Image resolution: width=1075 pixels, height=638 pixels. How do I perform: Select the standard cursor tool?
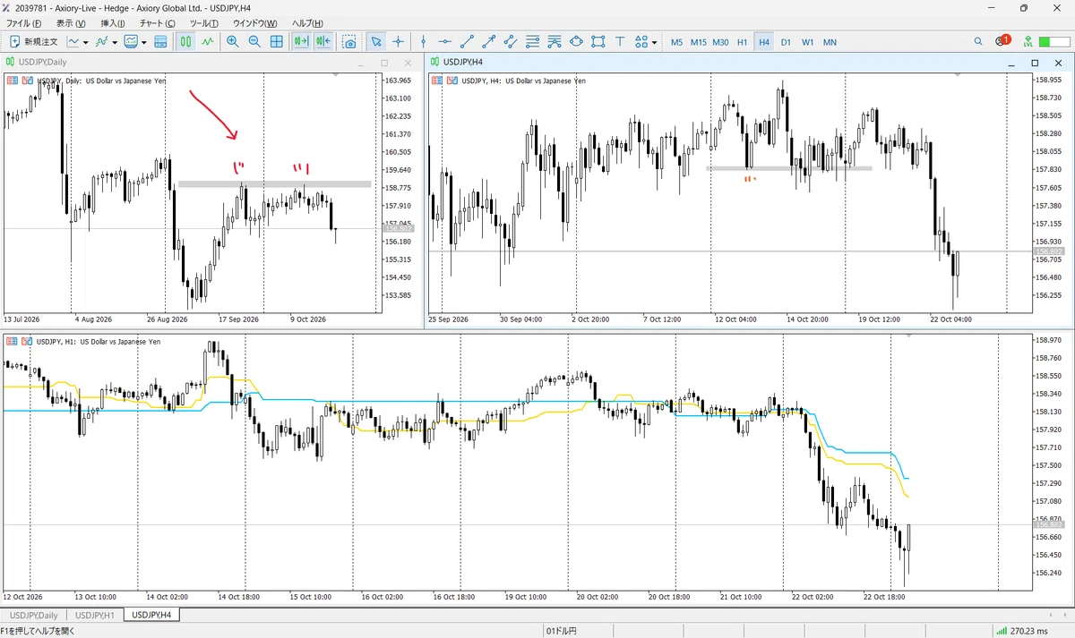[x=376, y=42]
